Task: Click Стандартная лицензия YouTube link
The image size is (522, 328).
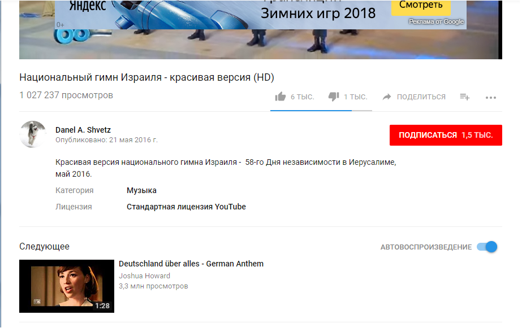Action: pos(186,207)
